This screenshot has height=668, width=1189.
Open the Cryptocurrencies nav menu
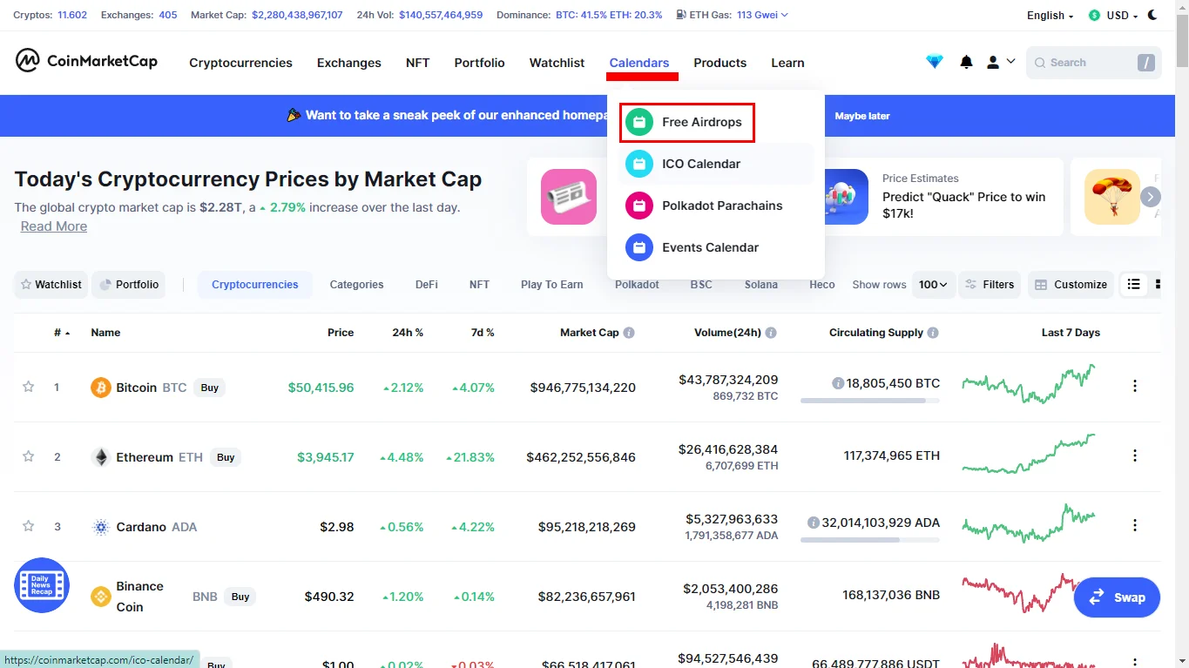pyautogui.click(x=240, y=63)
